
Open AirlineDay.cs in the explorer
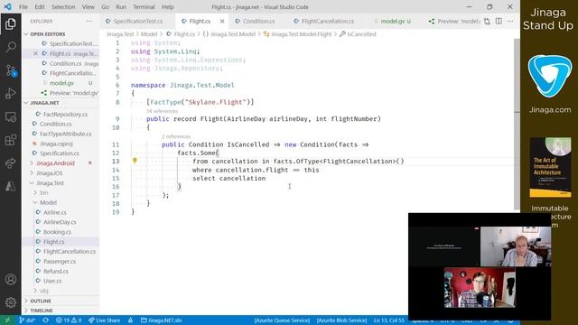click(60, 222)
